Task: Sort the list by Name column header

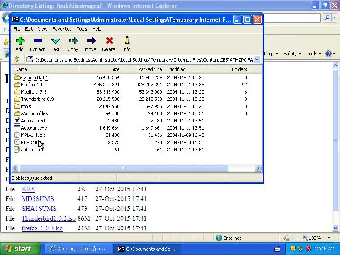Action: (45, 69)
